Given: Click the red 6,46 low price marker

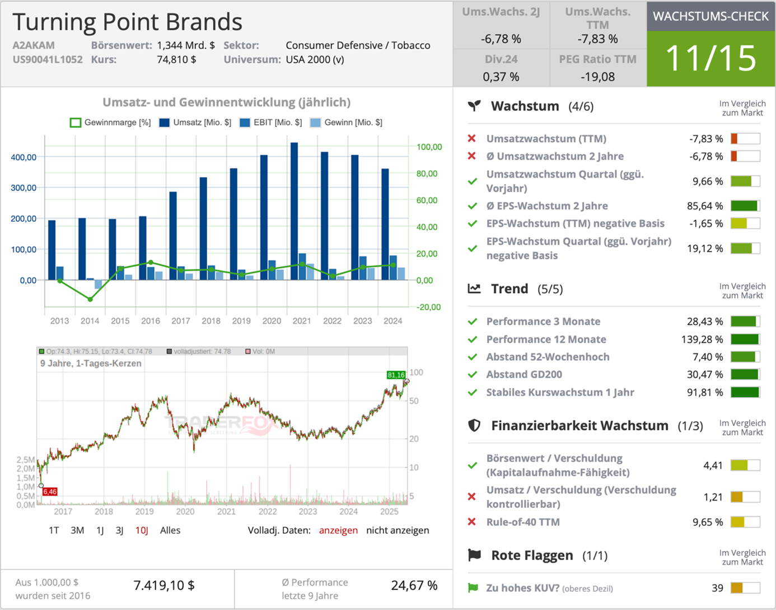Looking at the screenshot, I should coord(50,492).
